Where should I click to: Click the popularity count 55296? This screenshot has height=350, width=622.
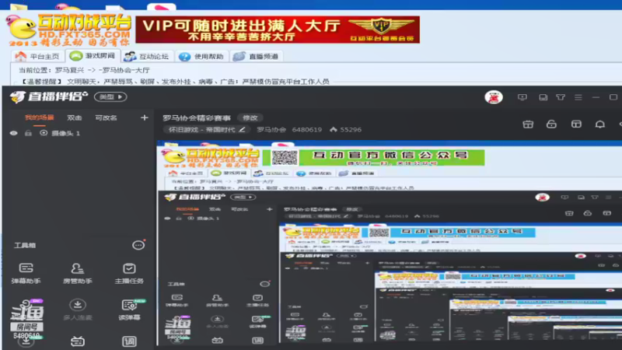(x=351, y=129)
